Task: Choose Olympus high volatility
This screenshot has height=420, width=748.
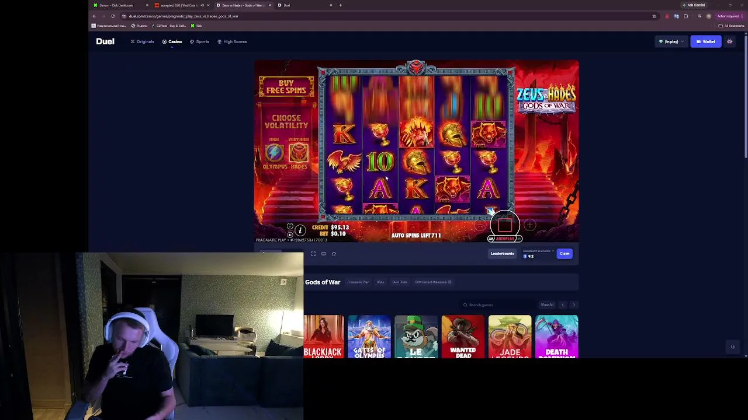Action: point(275,155)
